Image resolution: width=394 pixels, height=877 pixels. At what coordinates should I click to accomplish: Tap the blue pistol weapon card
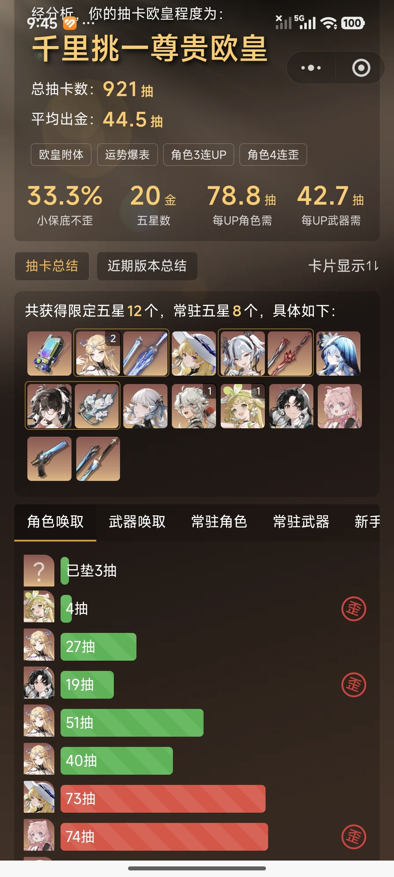click(49, 459)
